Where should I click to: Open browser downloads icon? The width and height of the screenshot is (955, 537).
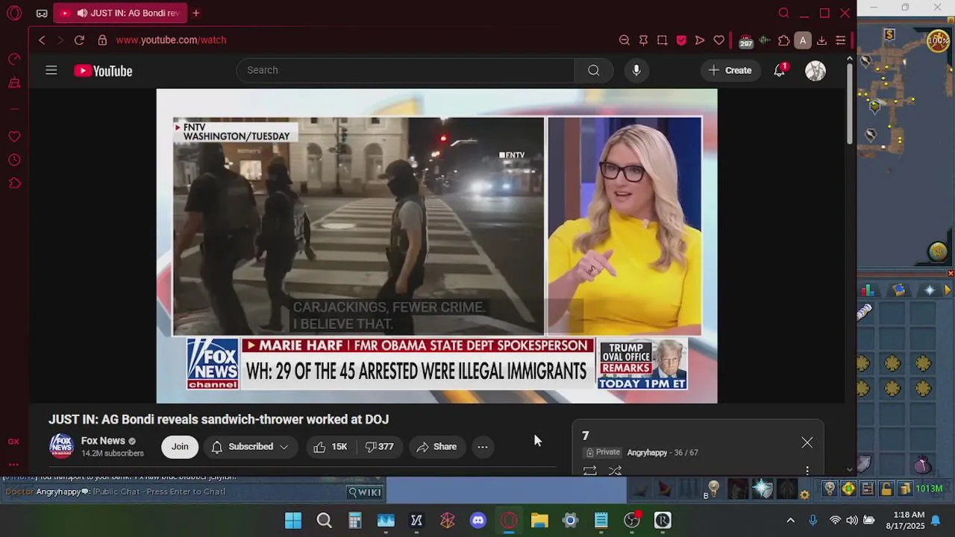pyautogui.click(x=821, y=40)
